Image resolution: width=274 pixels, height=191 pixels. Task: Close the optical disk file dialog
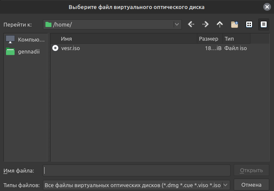click(267, 6)
